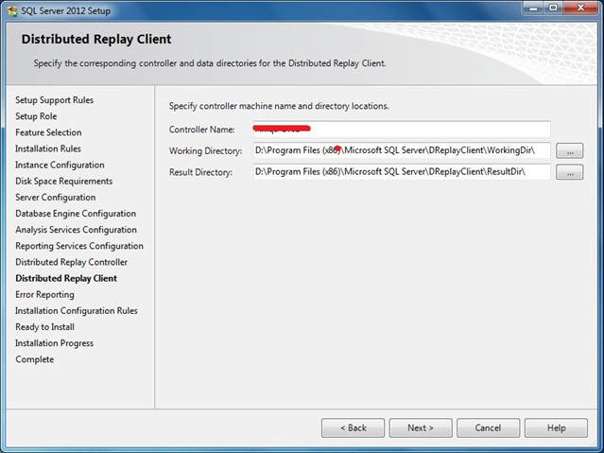Proceed with the Next button
Screen dimensions: 604x453
(421, 428)
